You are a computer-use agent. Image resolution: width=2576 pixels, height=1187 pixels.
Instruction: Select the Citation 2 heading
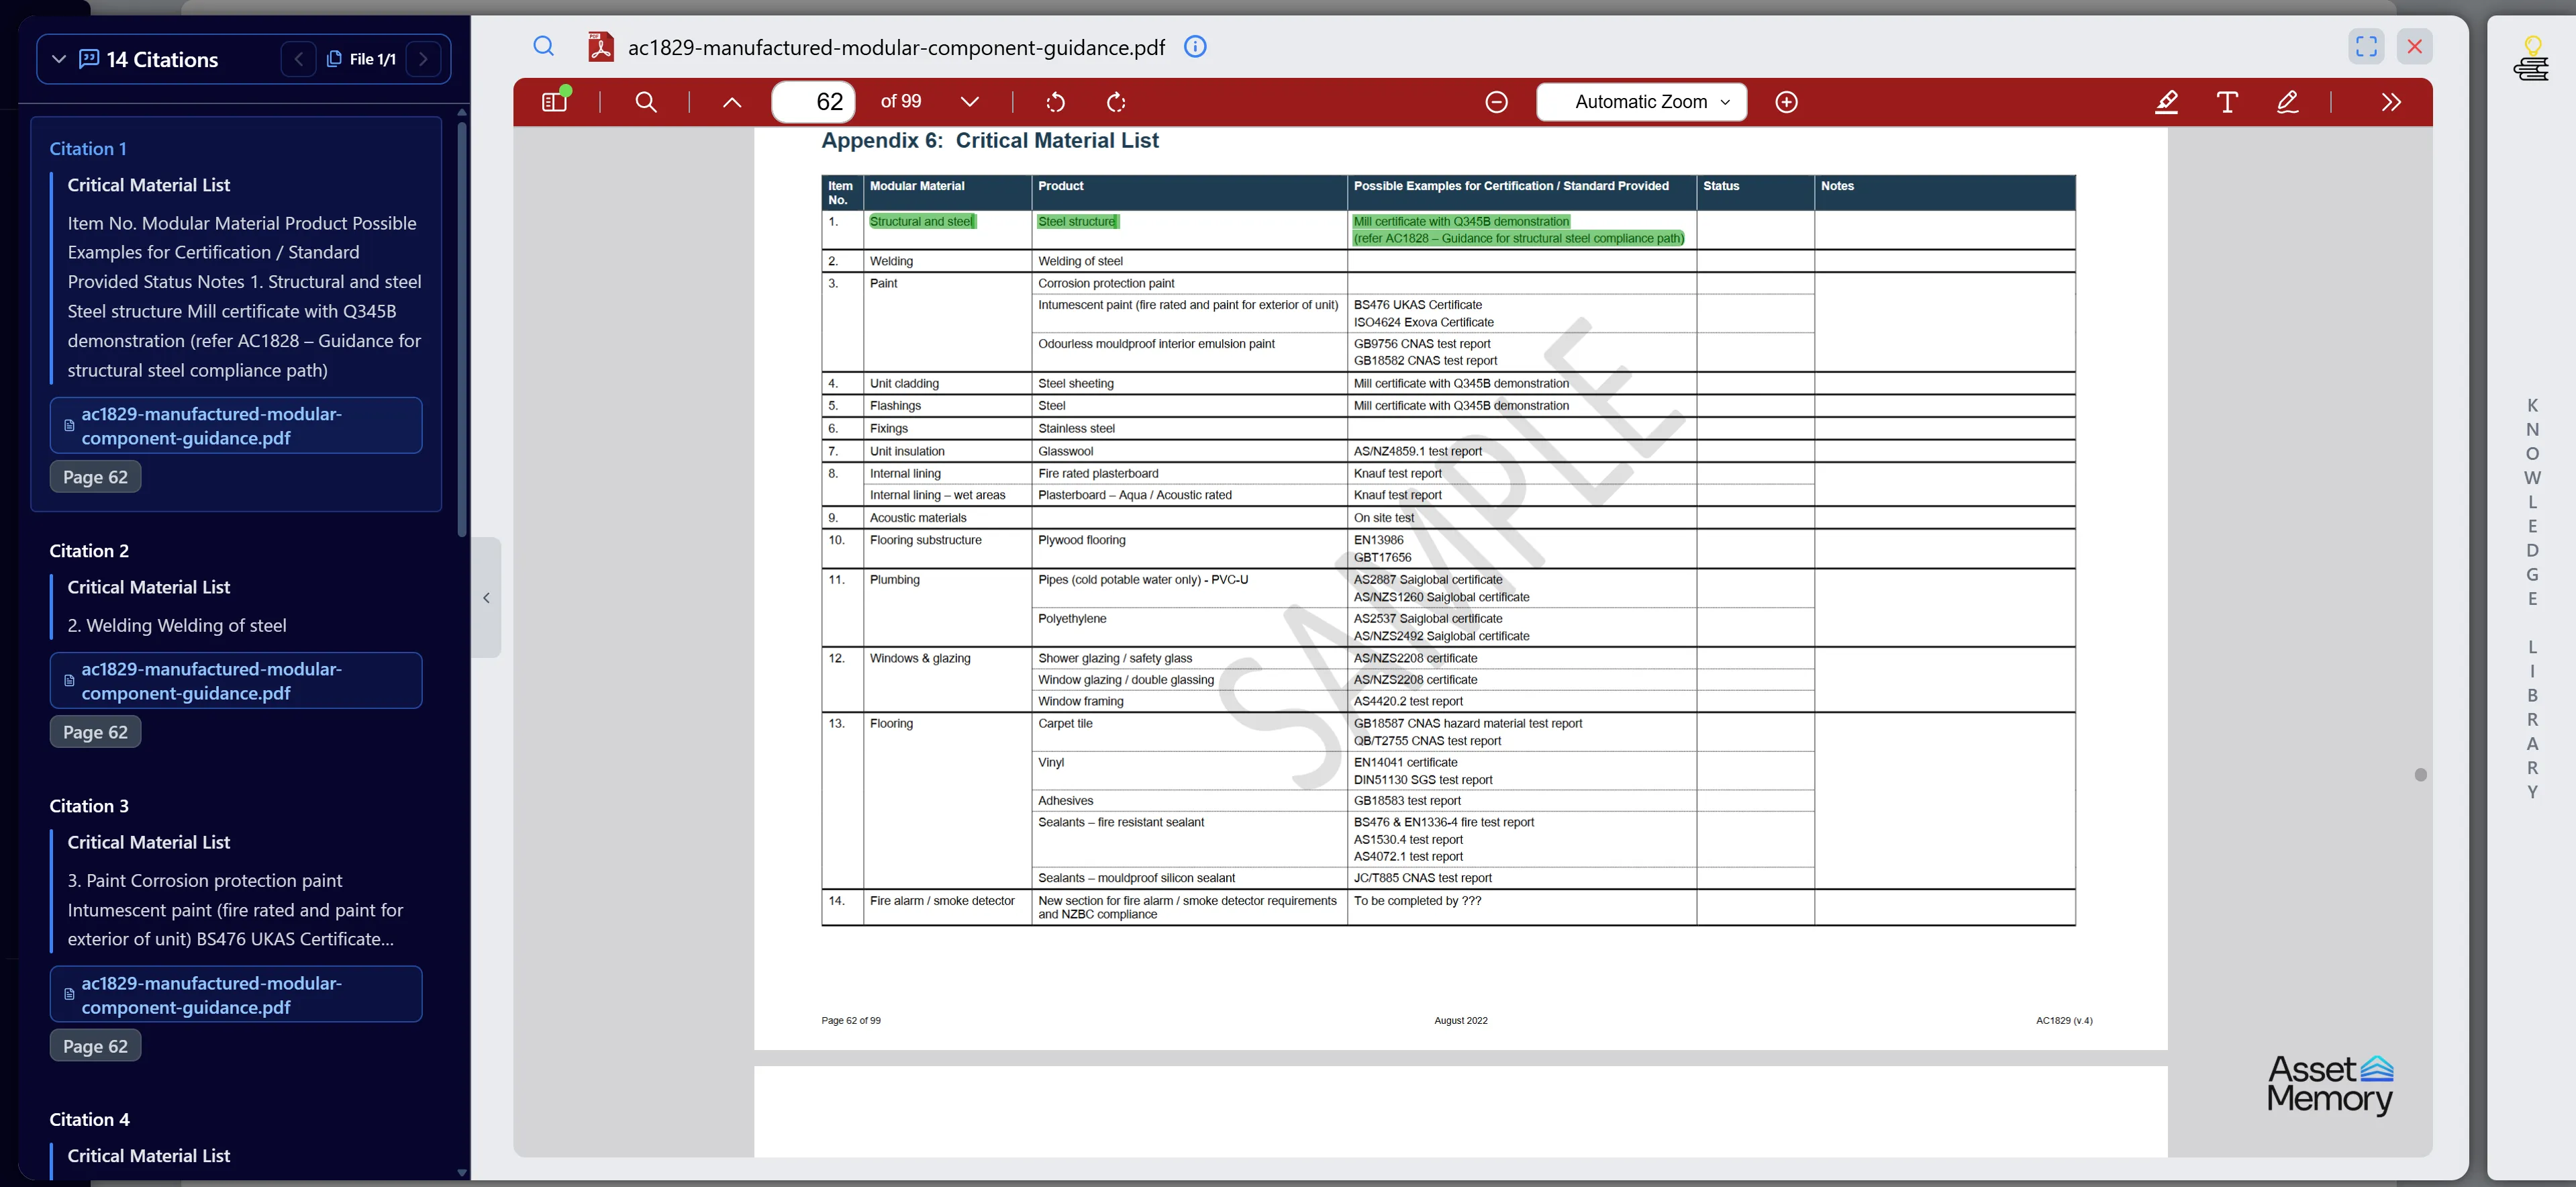pyautogui.click(x=89, y=550)
